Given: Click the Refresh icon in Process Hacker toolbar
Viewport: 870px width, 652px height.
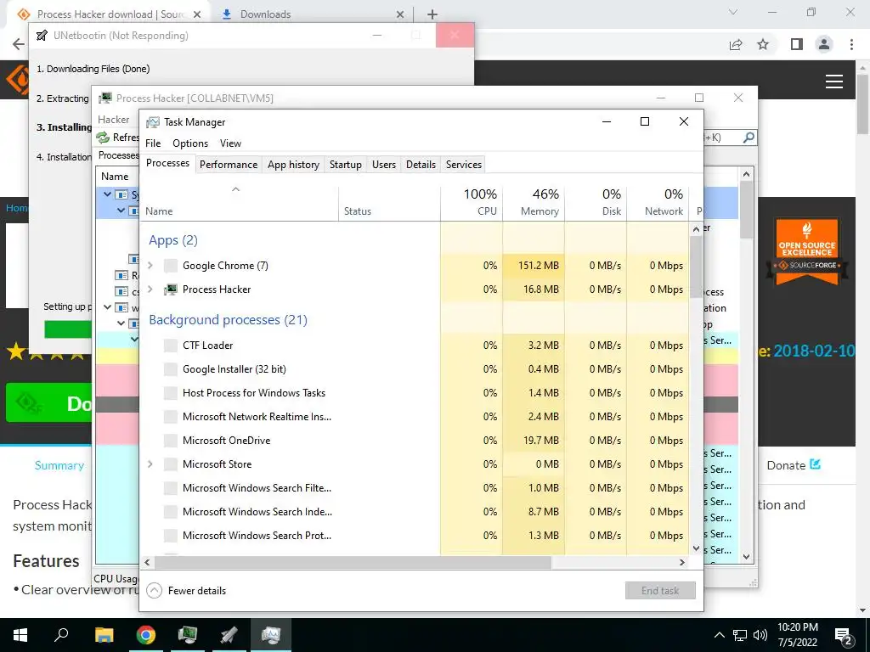Looking at the screenshot, I should tap(103, 137).
